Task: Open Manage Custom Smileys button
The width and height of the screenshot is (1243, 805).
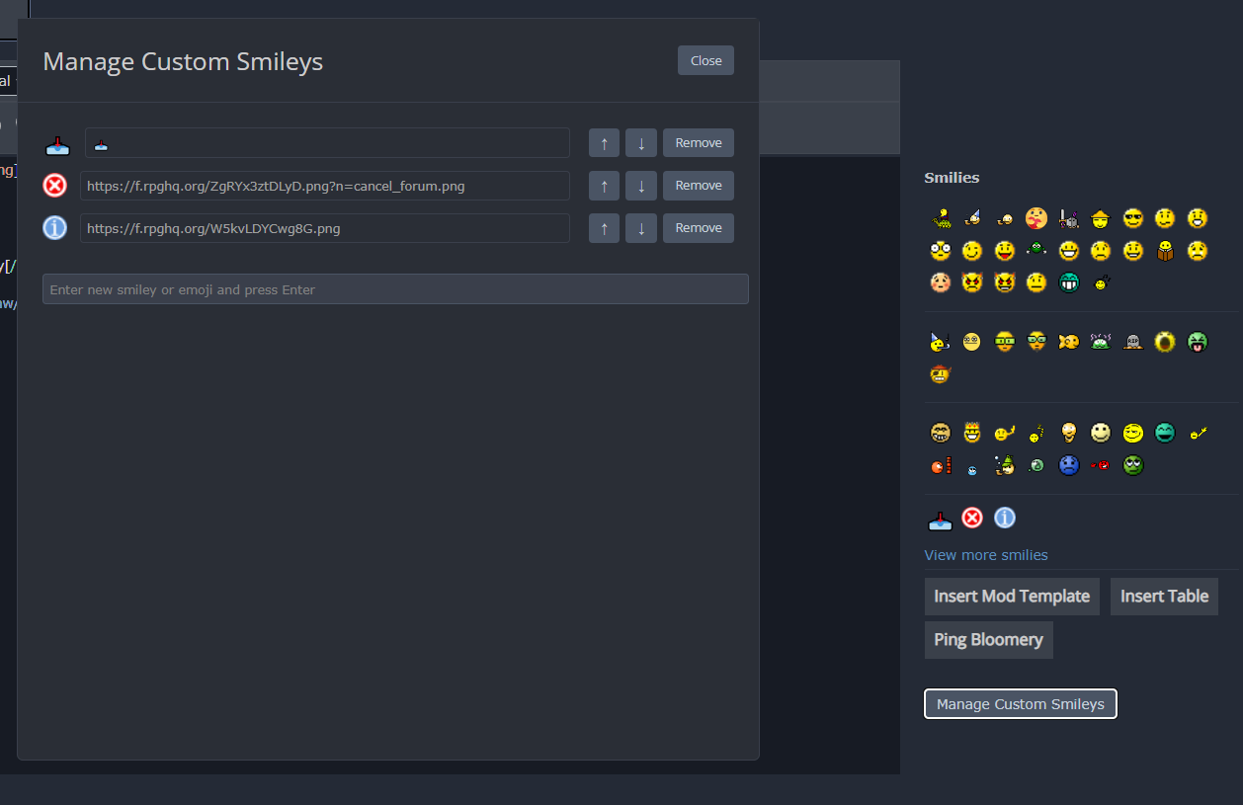Action: coord(1021,704)
